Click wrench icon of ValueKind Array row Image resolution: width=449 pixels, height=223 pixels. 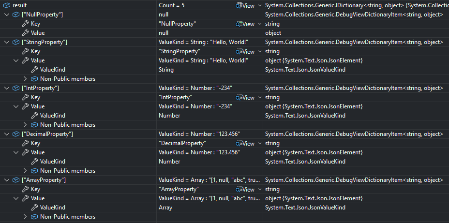point(35,208)
